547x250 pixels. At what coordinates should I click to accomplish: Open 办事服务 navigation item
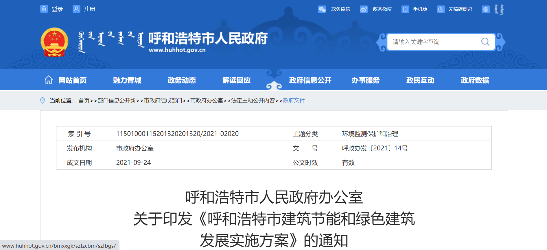tap(366, 80)
